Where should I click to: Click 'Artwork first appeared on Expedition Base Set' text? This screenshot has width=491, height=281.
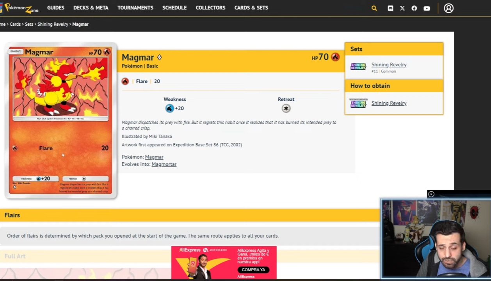(x=182, y=145)
